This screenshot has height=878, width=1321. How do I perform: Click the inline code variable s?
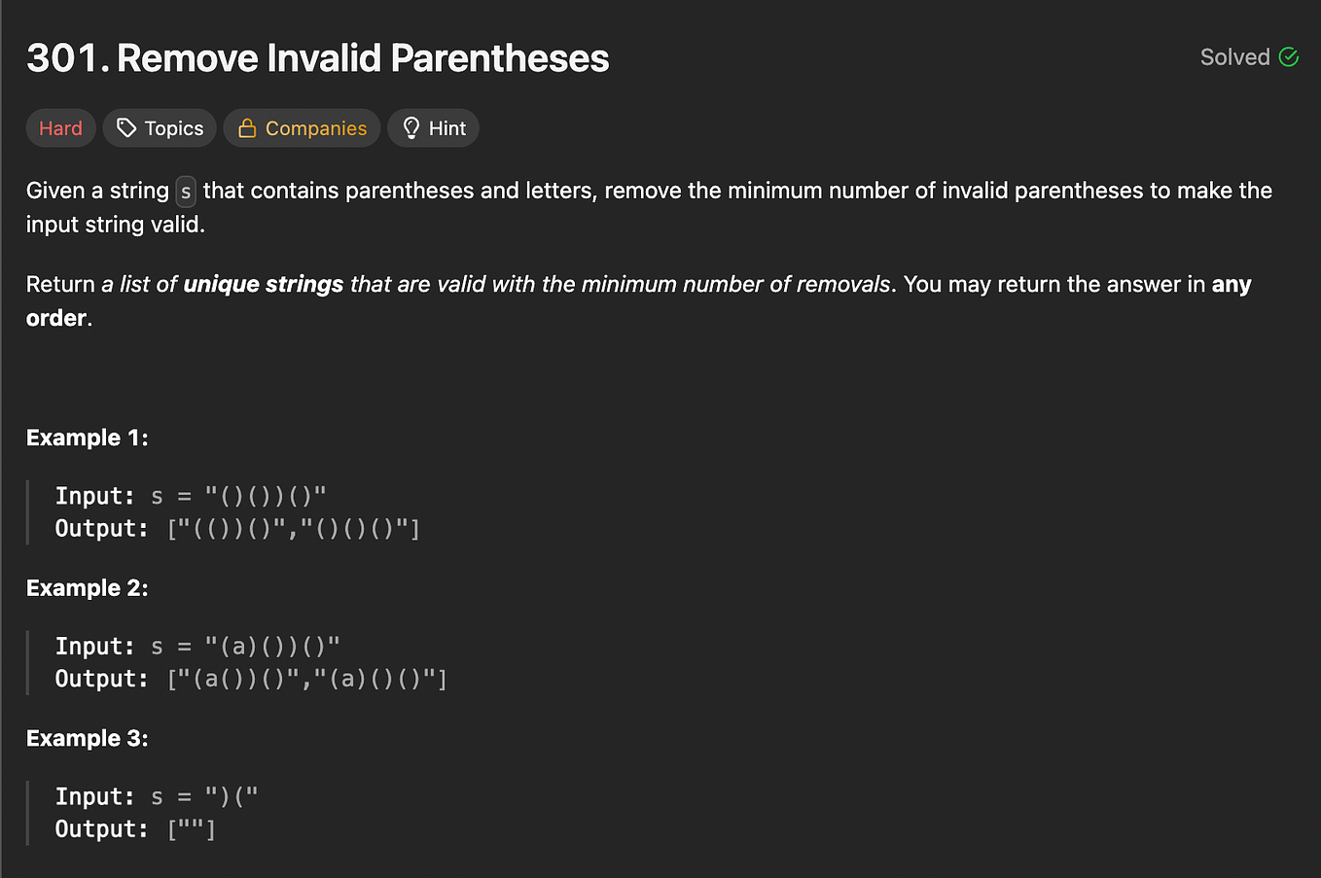point(186,192)
